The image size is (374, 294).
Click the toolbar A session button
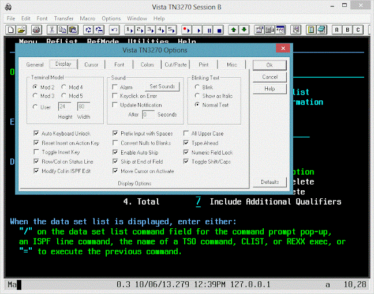coord(336,30)
